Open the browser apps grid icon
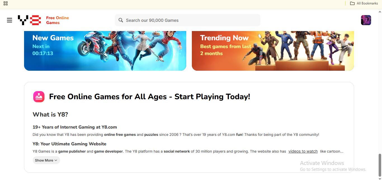This screenshot has height=180, width=382. tap(6, 3)
